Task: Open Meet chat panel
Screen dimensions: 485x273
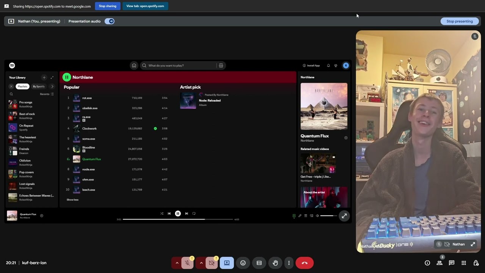Action: click(x=452, y=263)
